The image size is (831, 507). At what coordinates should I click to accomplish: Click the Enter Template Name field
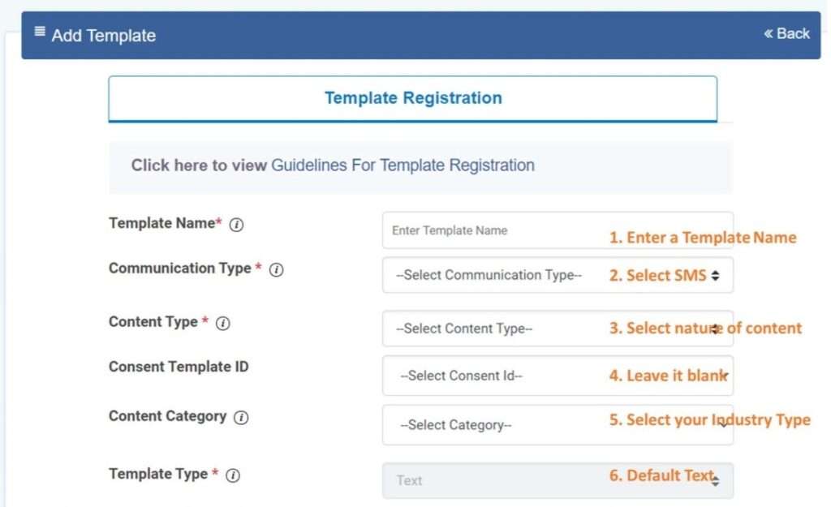tap(487, 230)
